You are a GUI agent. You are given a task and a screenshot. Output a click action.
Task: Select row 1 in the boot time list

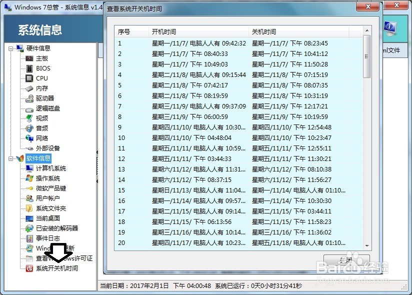click(x=238, y=43)
